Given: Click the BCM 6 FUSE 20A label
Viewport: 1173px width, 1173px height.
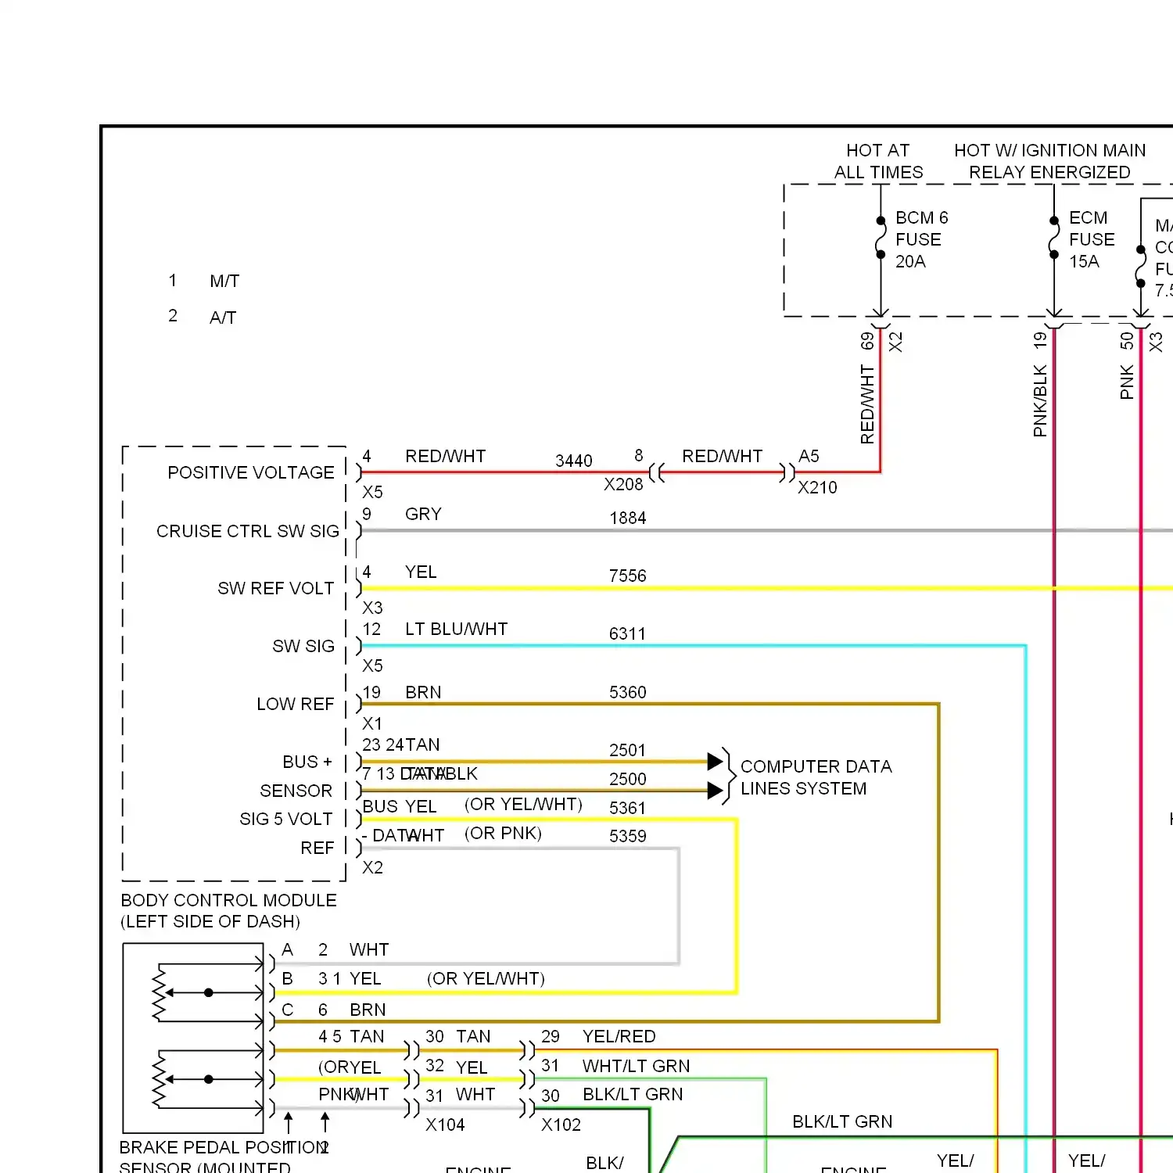Looking at the screenshot, I should pyautogui.click(x=921, y=239).
